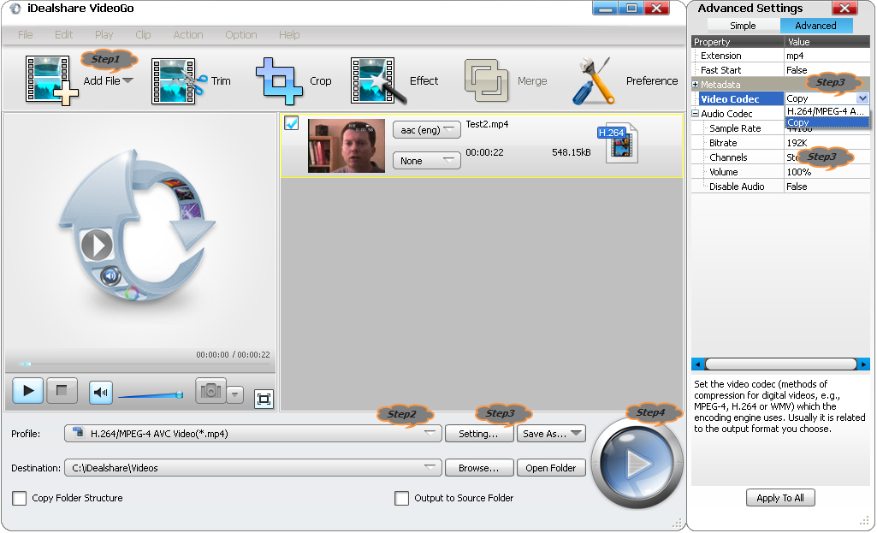
Task: Click the Apply To All button
Action: coord(780,498)
